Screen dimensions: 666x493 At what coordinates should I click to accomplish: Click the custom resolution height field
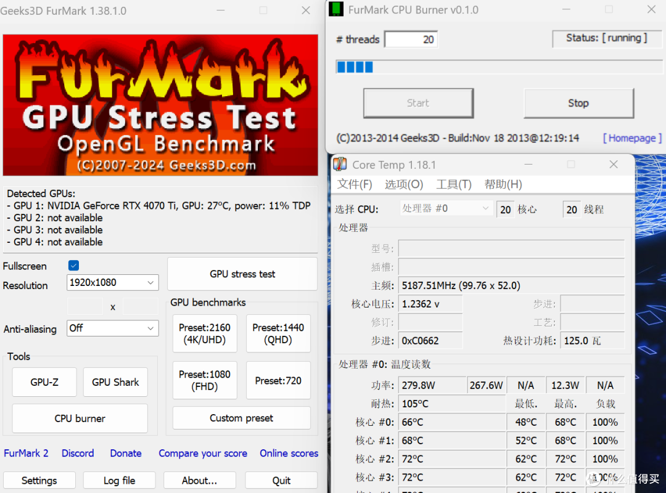[x=141, y=307]
